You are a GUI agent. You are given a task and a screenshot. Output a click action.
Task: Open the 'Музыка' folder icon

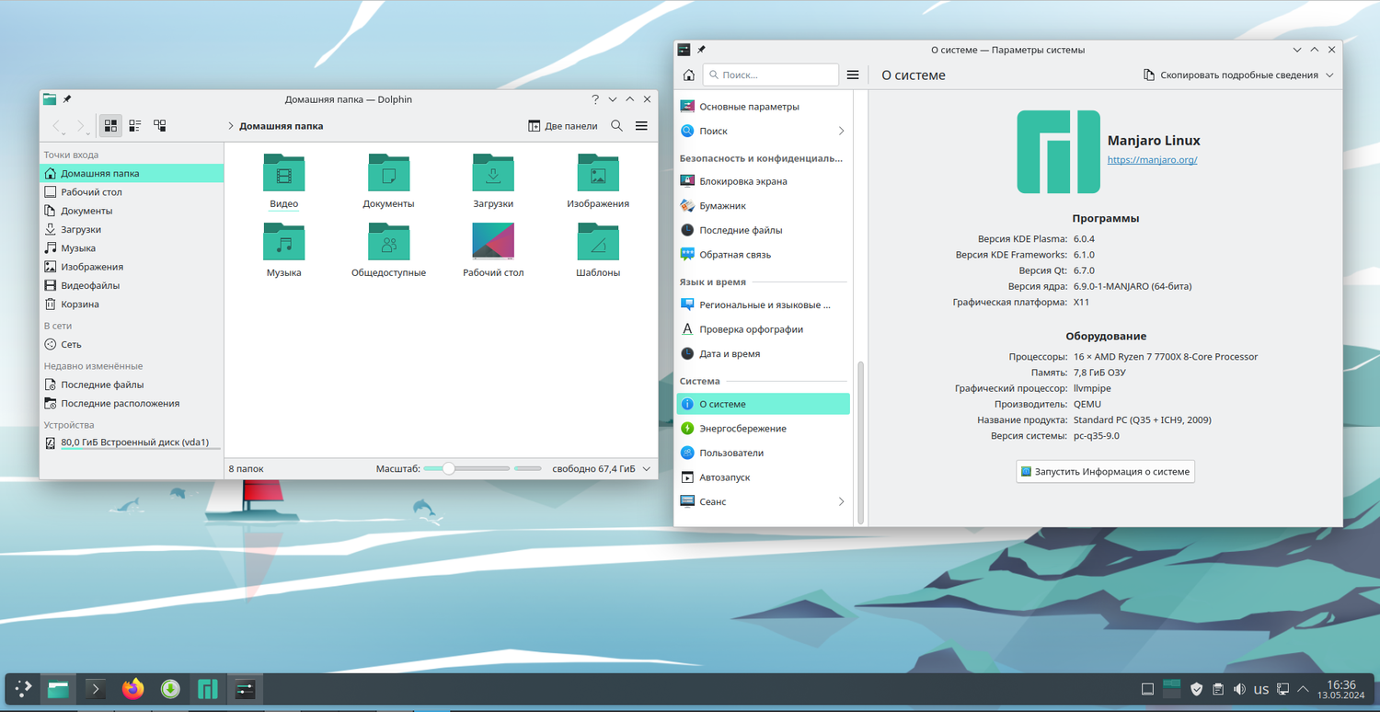pos(283,242)
